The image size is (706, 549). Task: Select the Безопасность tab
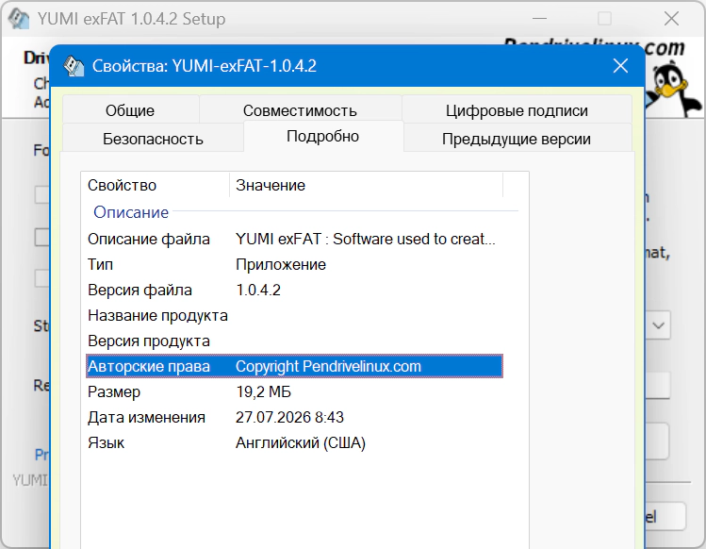[153, 139]
